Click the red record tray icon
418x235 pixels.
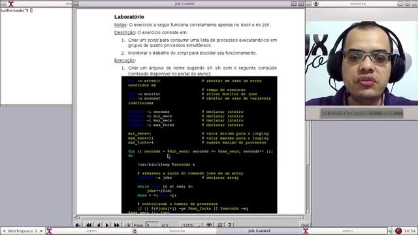(398, 230)
